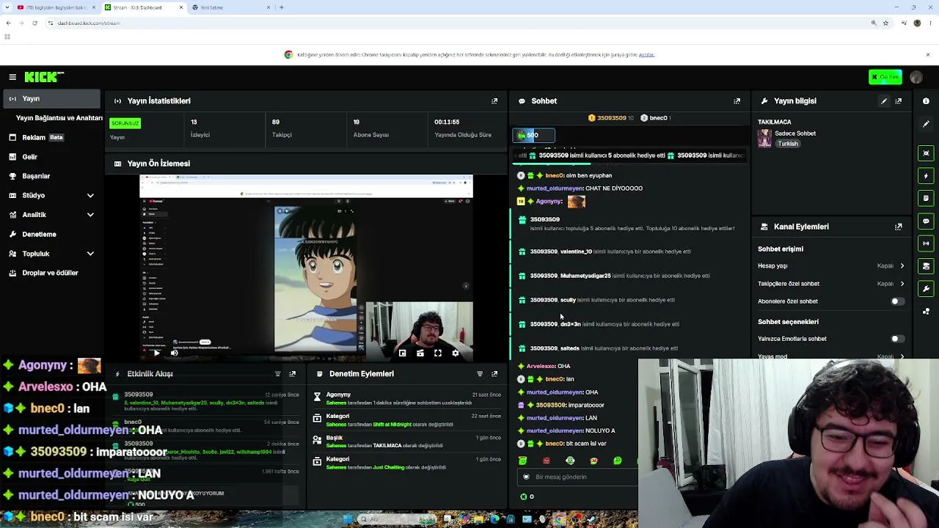The height and width of the screenshot is (528, 939).
Task: Click the Go live button
Action: pyautogui.click(x=885, y=77)
